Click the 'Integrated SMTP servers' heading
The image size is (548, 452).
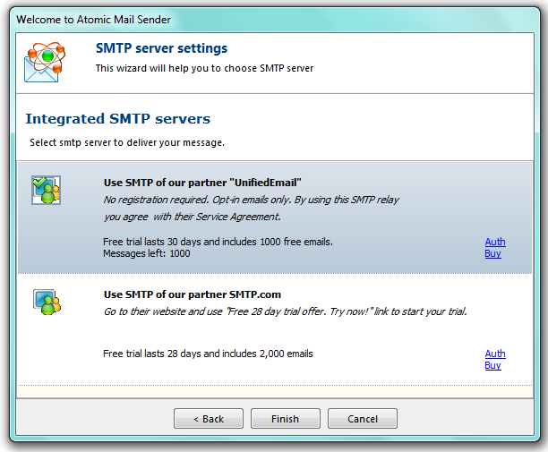click(x=117, y=118)
